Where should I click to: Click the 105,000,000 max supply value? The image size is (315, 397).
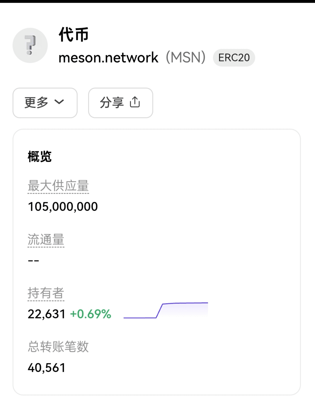[63, 207]
